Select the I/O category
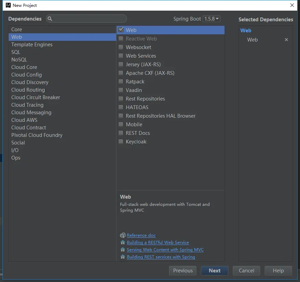300x282 pixels. point(62,150)
